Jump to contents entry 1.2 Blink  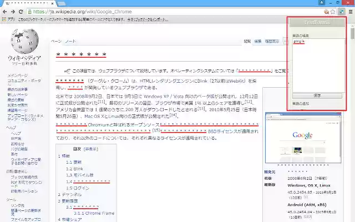point(75,169)
